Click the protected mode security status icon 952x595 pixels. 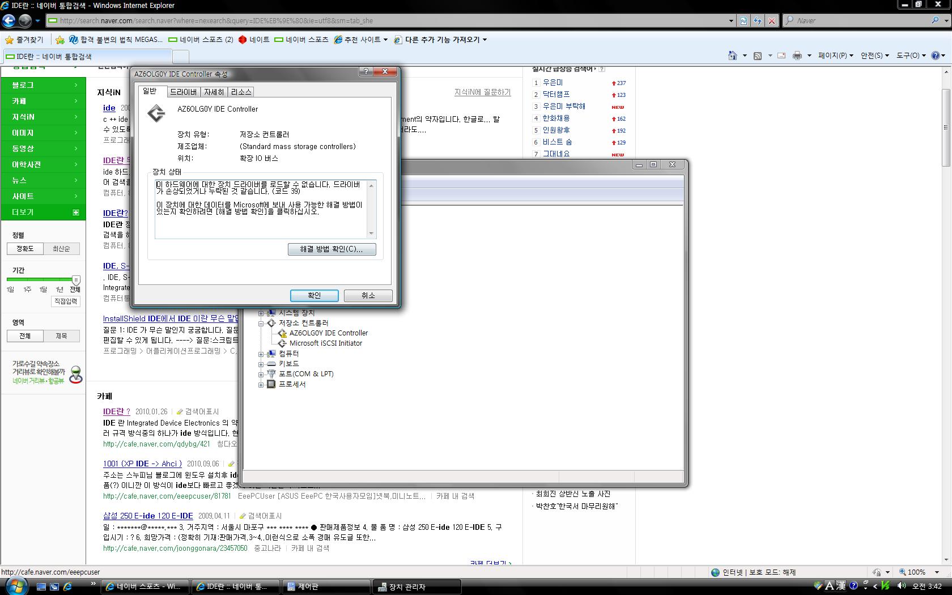click(877, 572)
